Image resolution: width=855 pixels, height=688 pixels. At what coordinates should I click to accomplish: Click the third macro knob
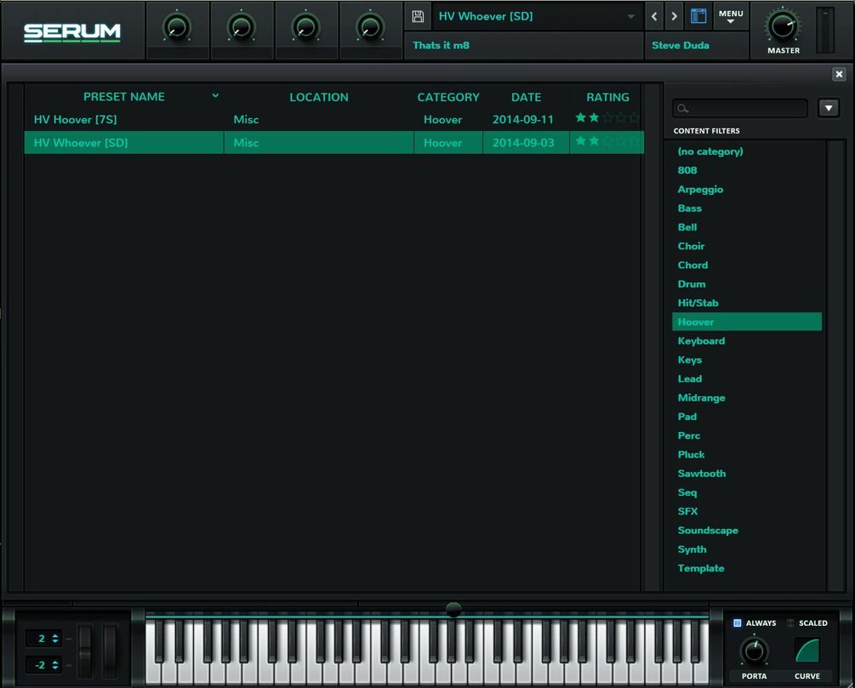(305, 26)
